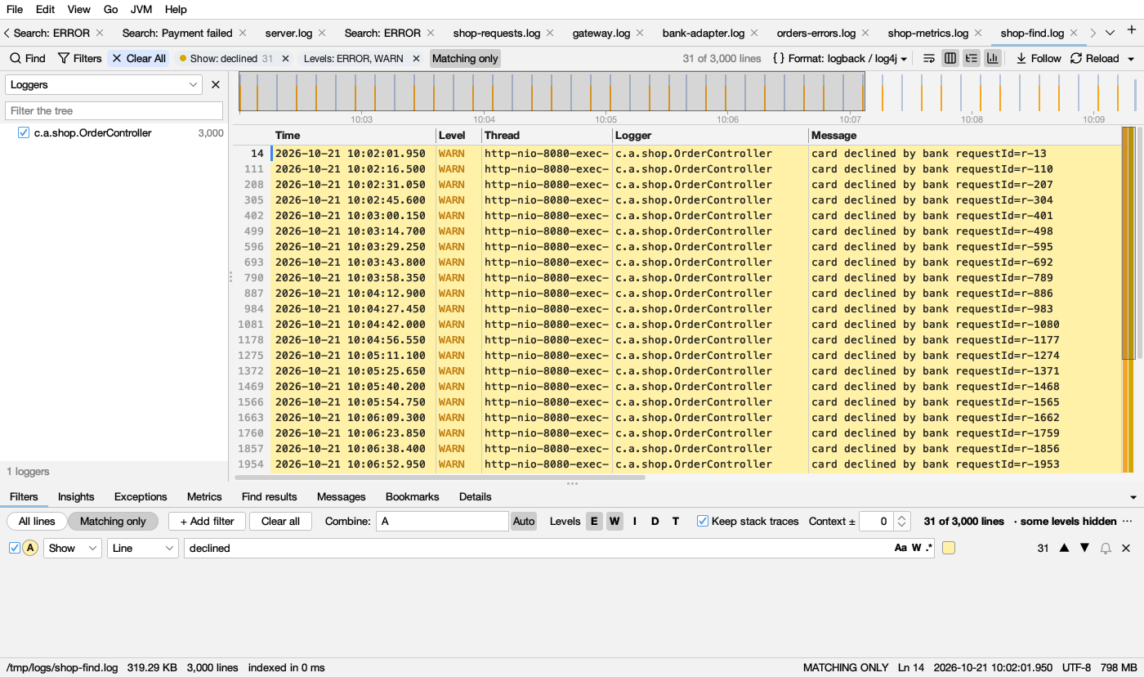
Task: Toggle case-sensitive Aa option
Action: tap(900, 548)
